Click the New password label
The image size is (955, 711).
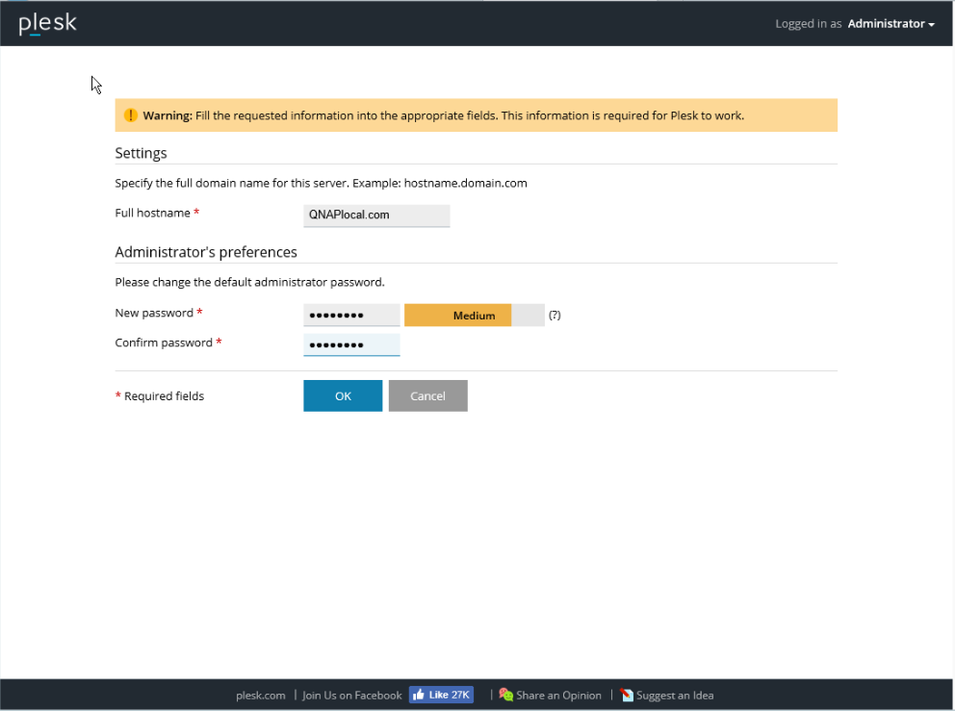154,313
